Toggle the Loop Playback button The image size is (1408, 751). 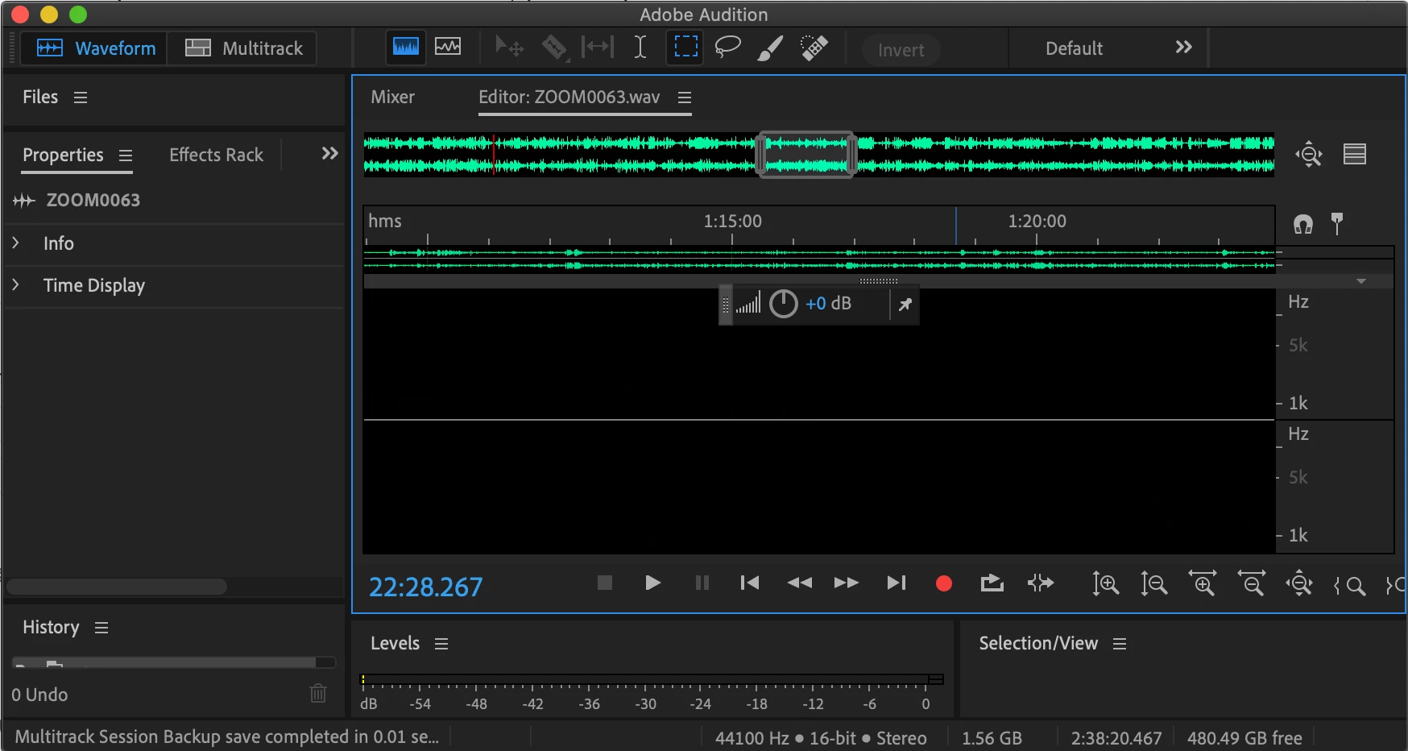[992, 583]
